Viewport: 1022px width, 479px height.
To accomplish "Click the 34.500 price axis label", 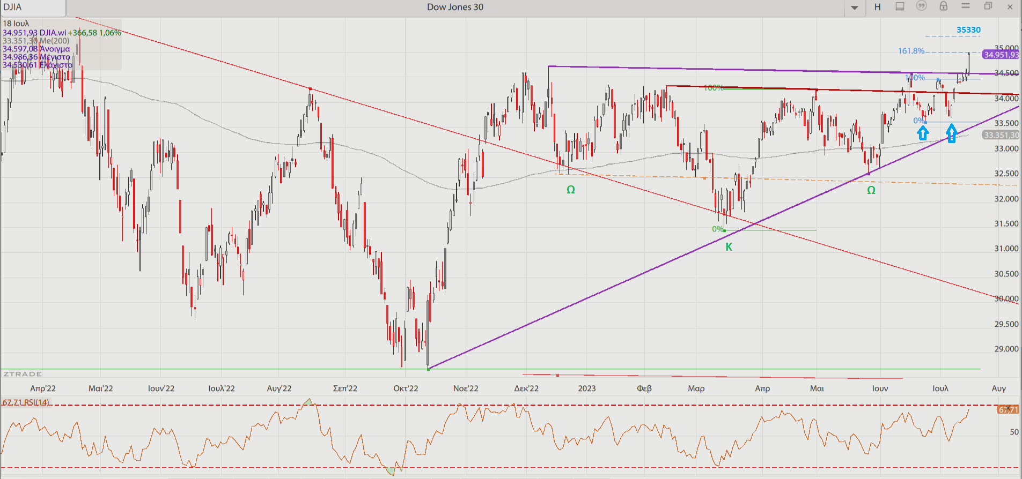I will [x=1006, y=73].
